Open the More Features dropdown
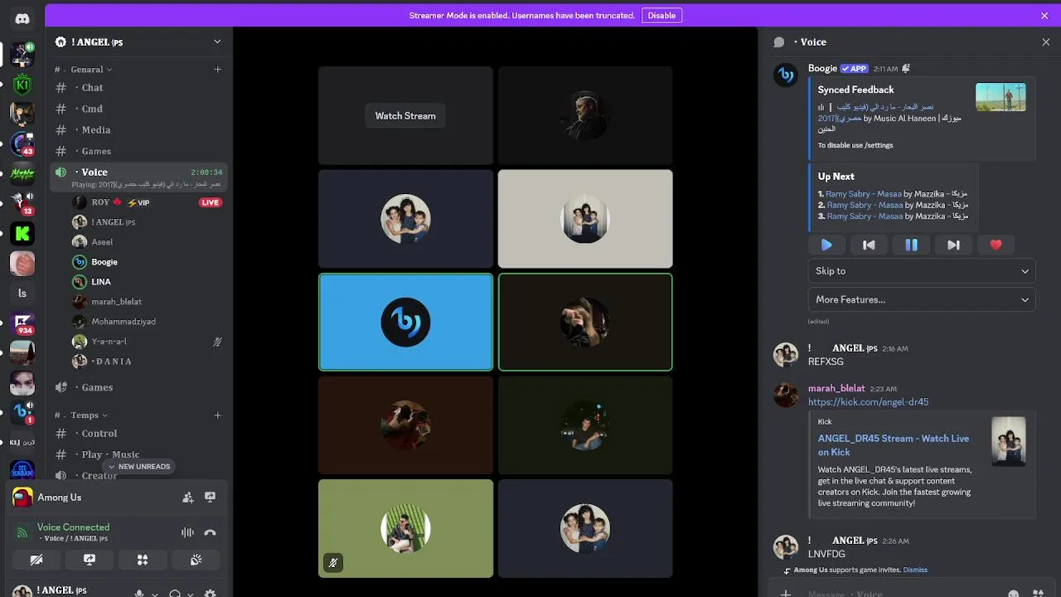The image size is (1061, 597). [x=922, y=299]
